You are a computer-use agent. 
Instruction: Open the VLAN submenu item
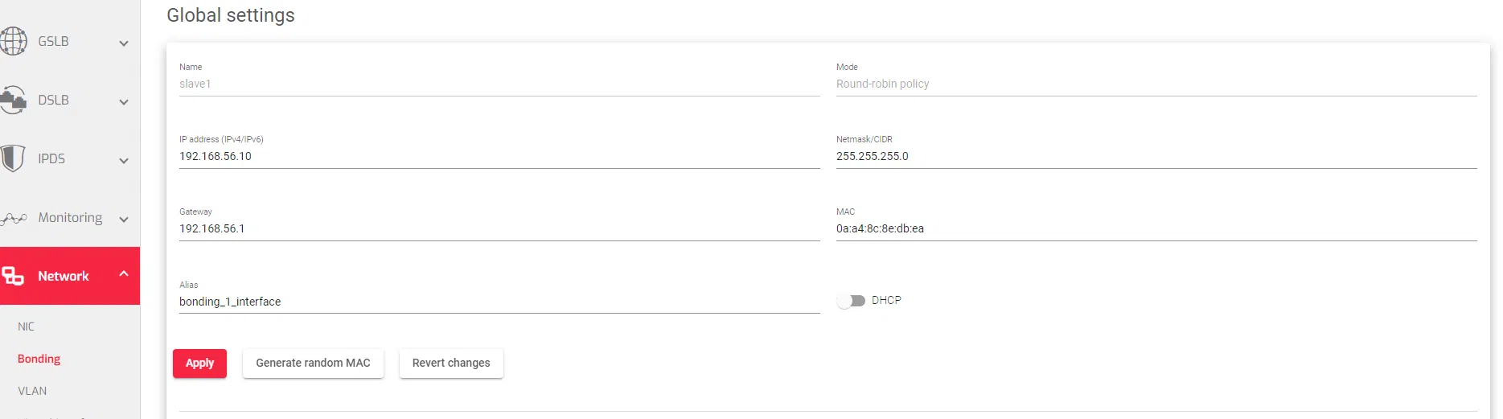(32, 391)
